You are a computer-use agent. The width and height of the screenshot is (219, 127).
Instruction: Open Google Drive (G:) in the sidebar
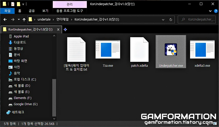(x=26, y=104)
